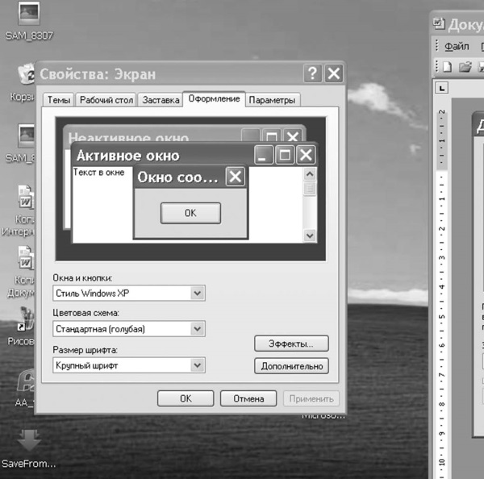This screenshot has height=479, width=484.
Task: Open the color scheme dropdown
Action: [197, 329]
